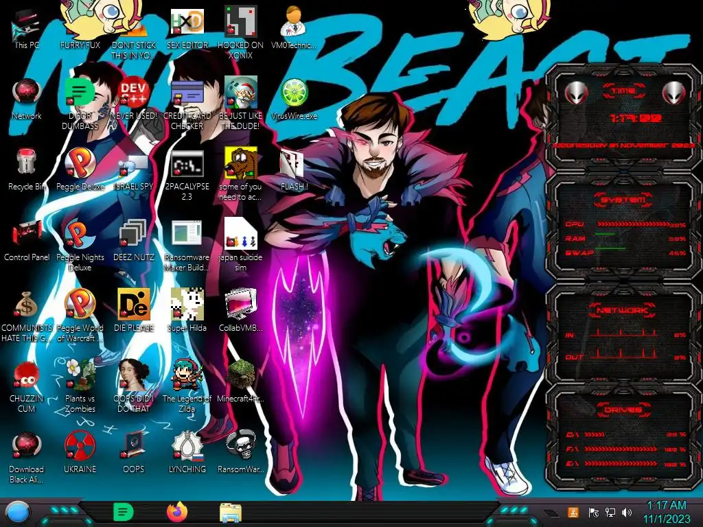703x527 pixels.
Task: Open the clock showing 1:17 AM
Action: tap(667, 512)
